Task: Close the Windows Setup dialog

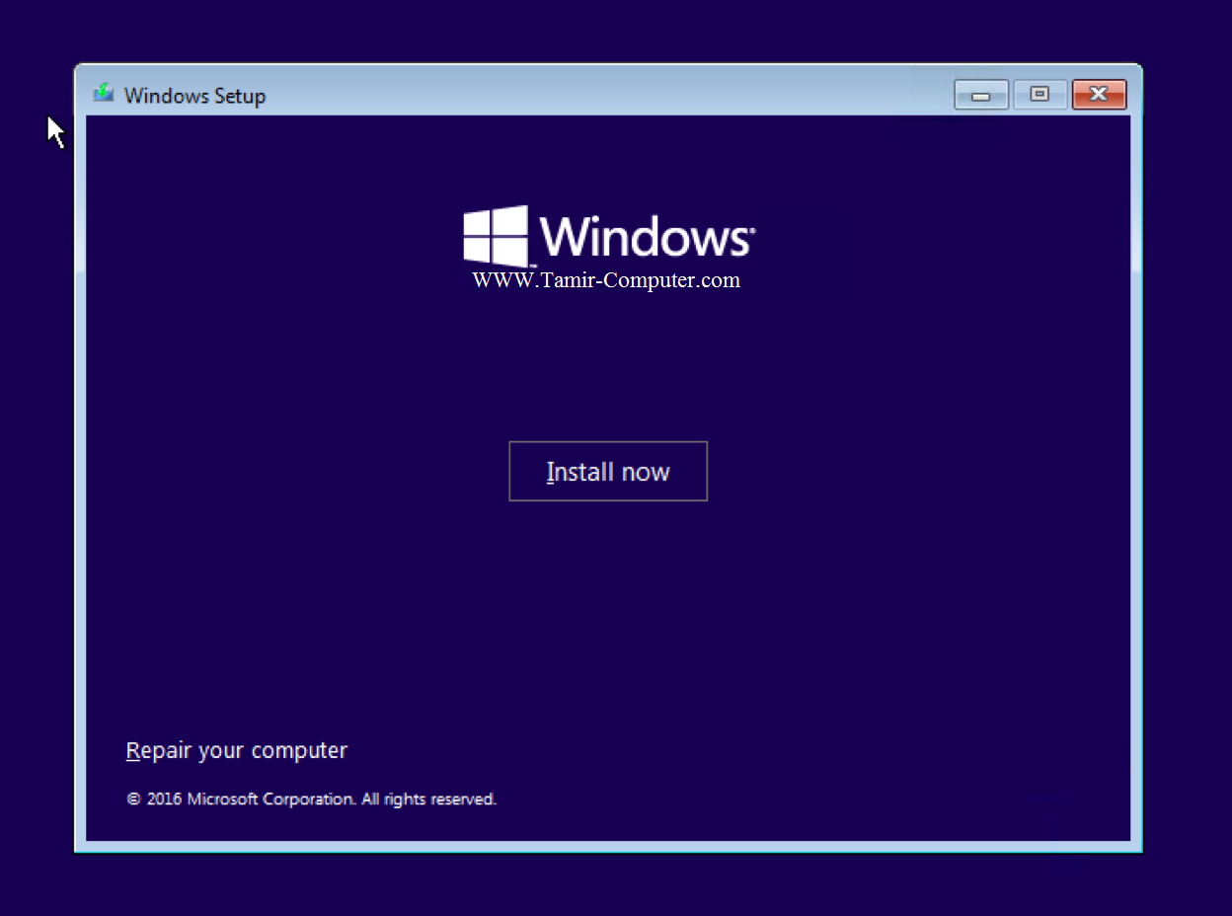Action: click(1098, 95)
